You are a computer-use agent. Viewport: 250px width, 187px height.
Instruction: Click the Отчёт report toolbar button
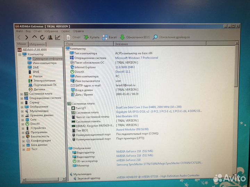[x=73, y=37]
